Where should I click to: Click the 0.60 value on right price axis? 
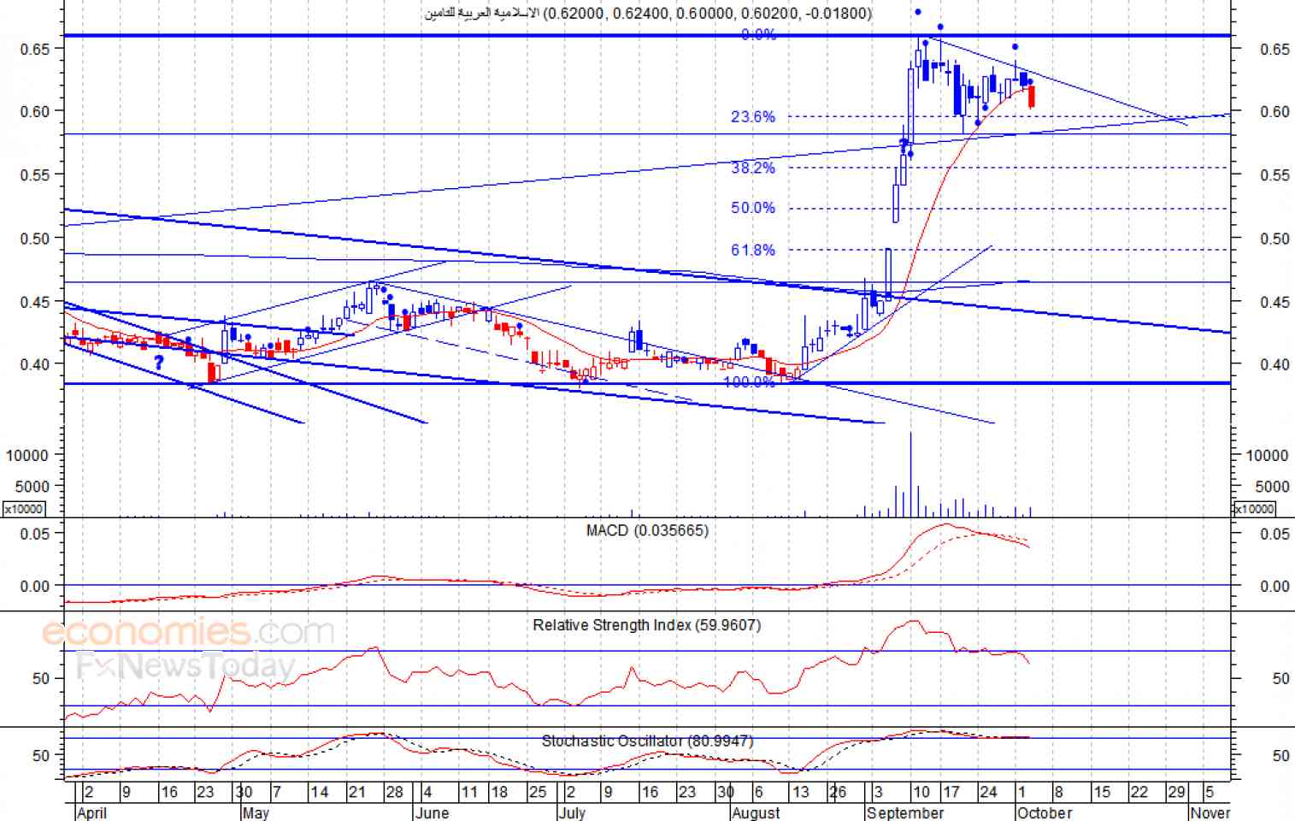click(x=1274, y=111)
